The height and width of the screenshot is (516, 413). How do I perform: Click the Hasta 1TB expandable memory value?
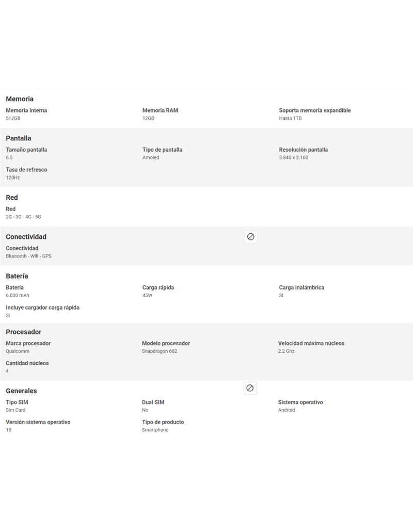[290, 118]
